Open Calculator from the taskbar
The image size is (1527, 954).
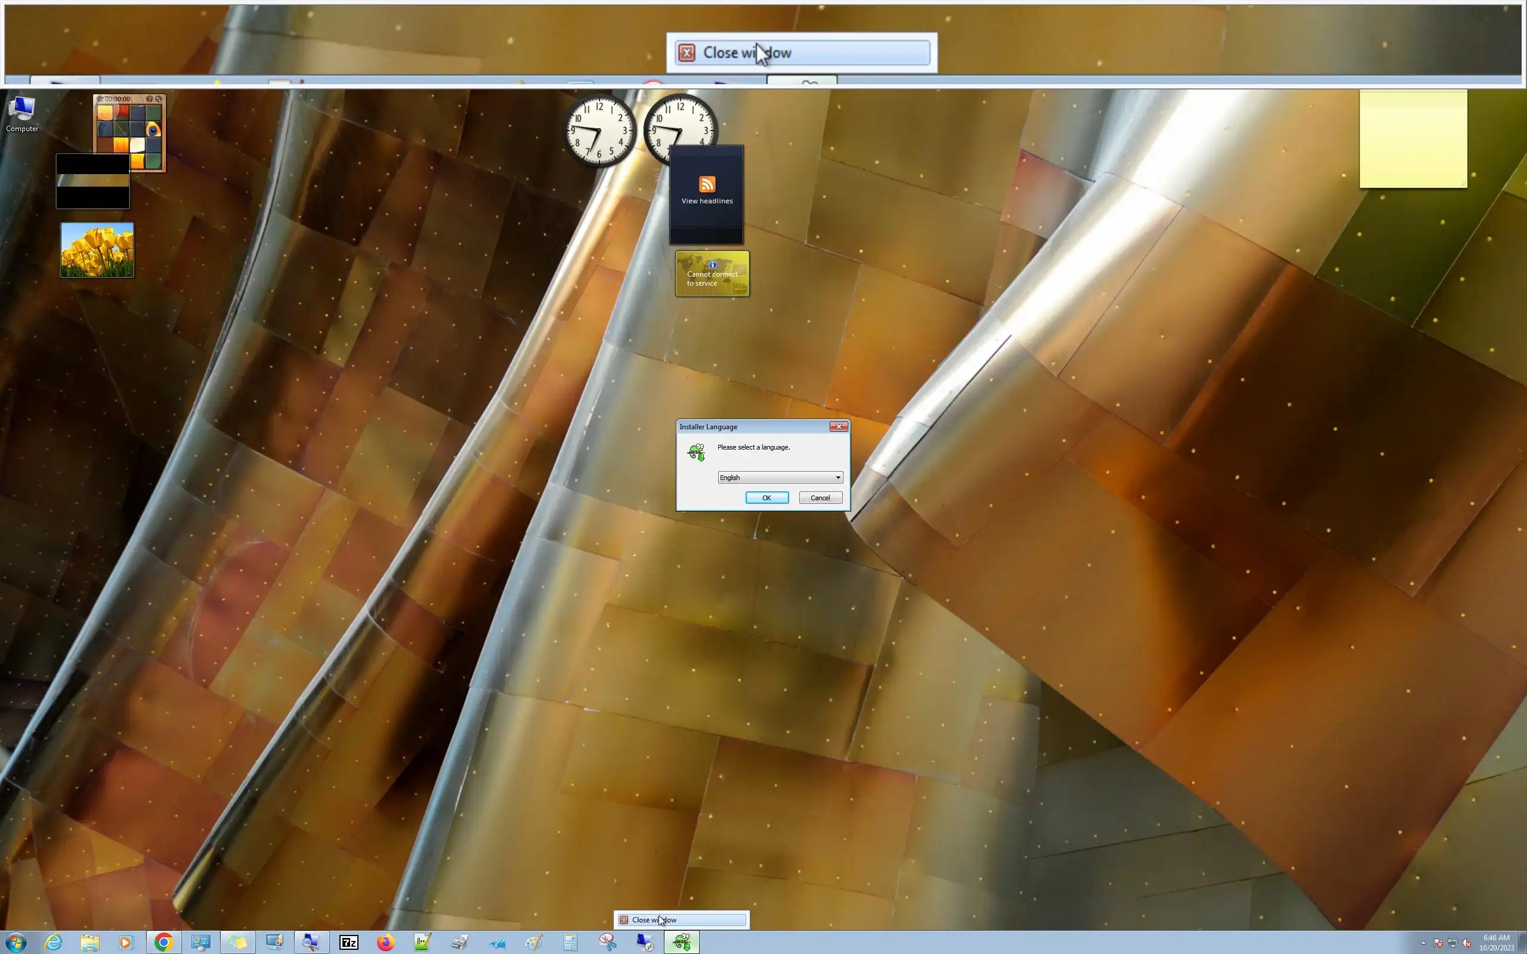[570, 943]
